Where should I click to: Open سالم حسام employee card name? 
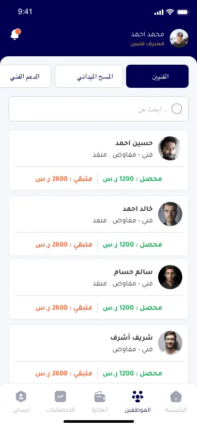(133, 272)
